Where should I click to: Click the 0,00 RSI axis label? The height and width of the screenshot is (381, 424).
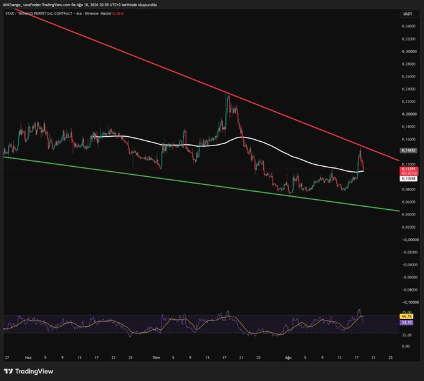406,346
